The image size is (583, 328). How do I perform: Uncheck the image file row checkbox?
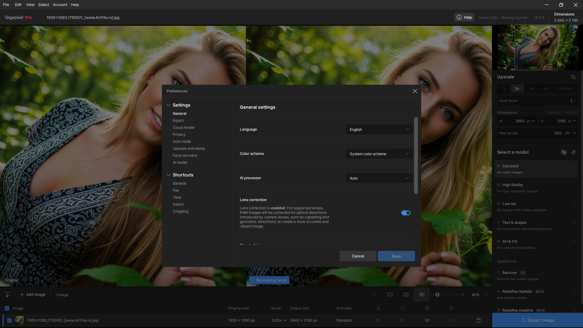pyautogui.click(x=9, y=320)
